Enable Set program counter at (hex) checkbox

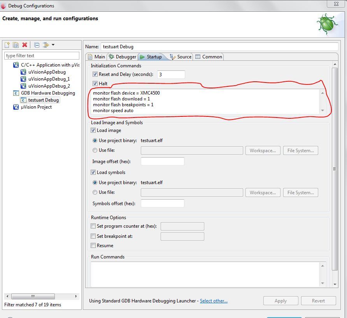(x=93, y=226)
